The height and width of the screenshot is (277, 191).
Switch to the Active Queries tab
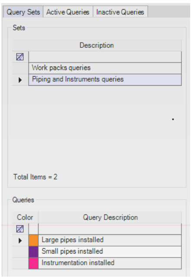click(68, 12)
